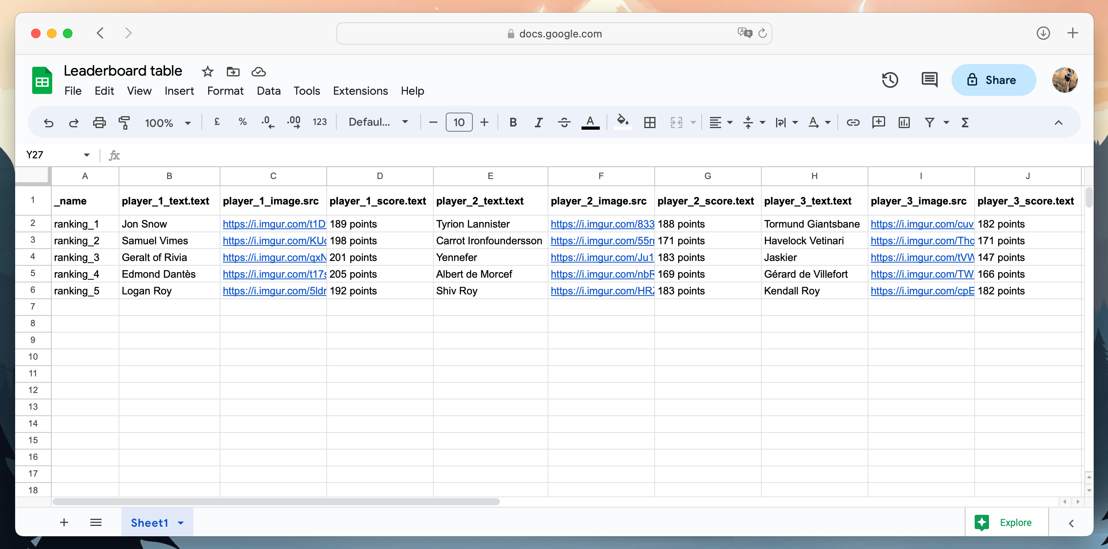Open text rotation dropdown

pyautogui.click(x=819, y=123)
